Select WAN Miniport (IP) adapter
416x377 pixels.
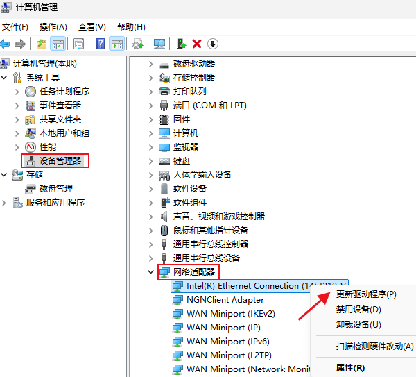pyautogui.click(x=223, y=328)
